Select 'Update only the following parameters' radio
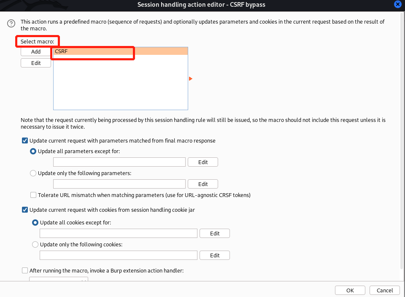This screenshot has width=405, height=297. 33,173
